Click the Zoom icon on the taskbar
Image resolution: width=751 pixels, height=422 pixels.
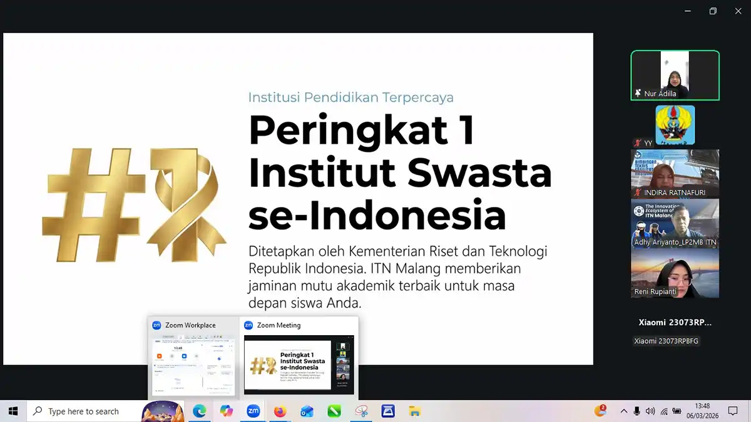253,411
